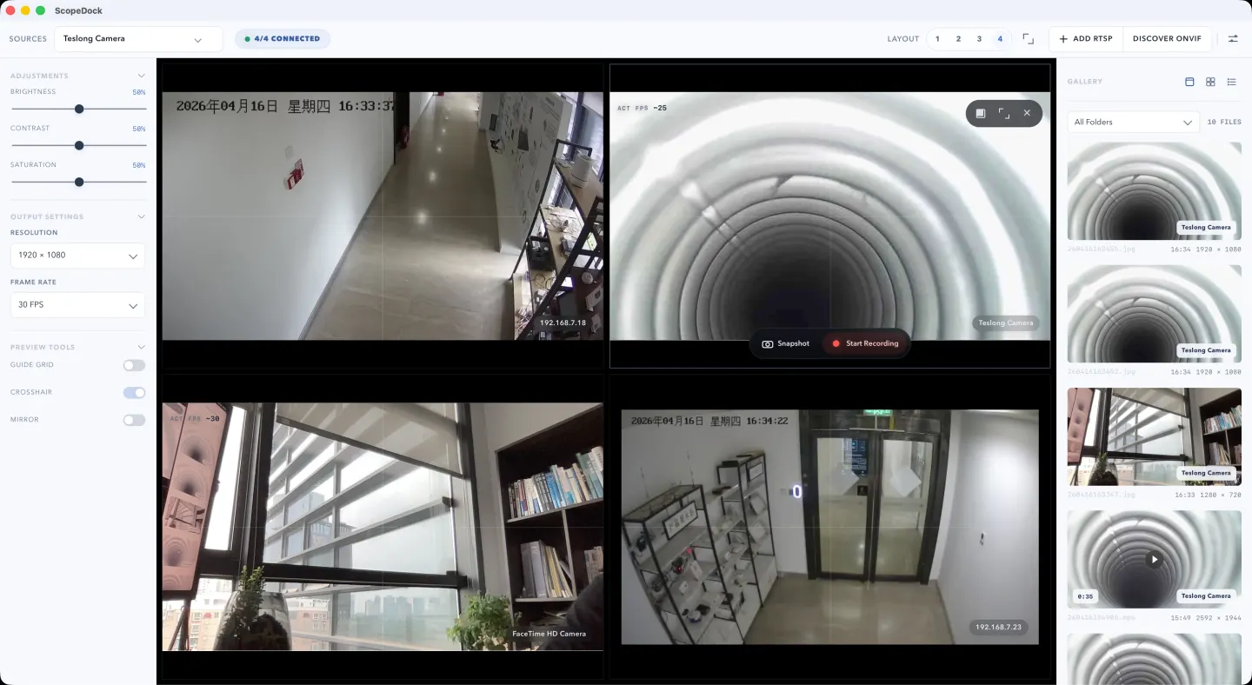
Task: Click the red record dot icon
Action: coord(836,343)
